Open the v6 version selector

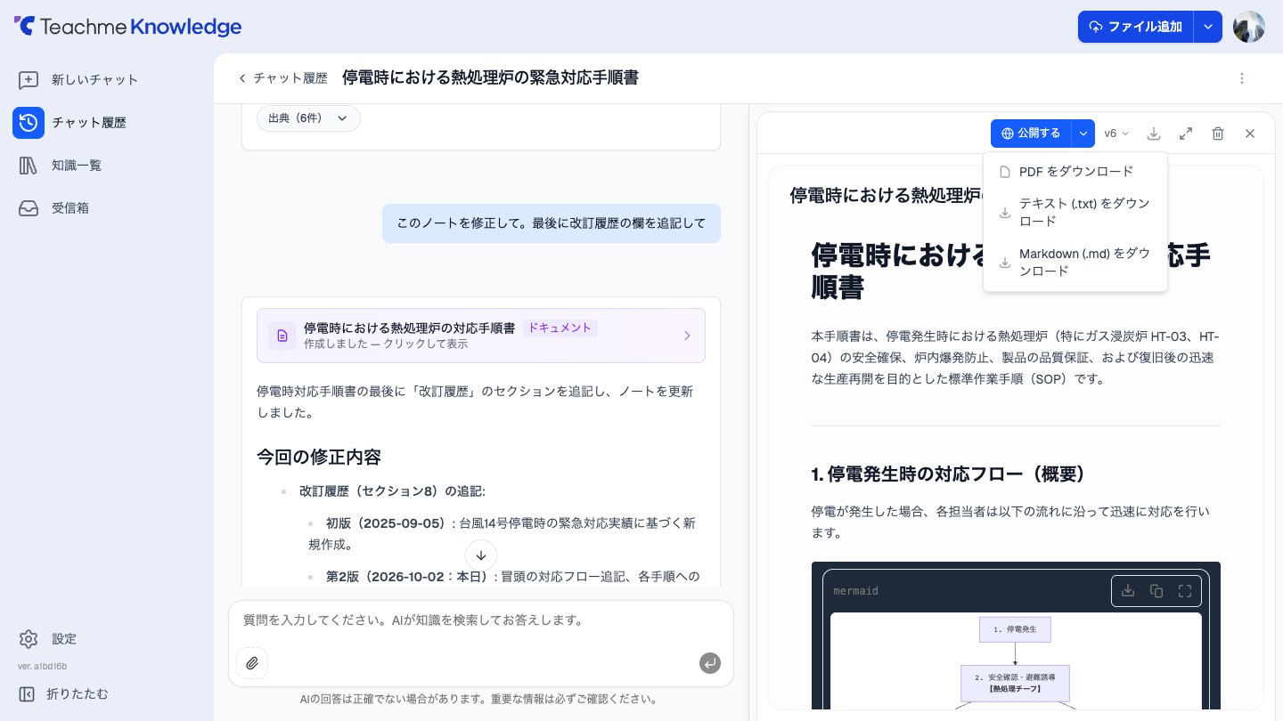pos(1116,134)
